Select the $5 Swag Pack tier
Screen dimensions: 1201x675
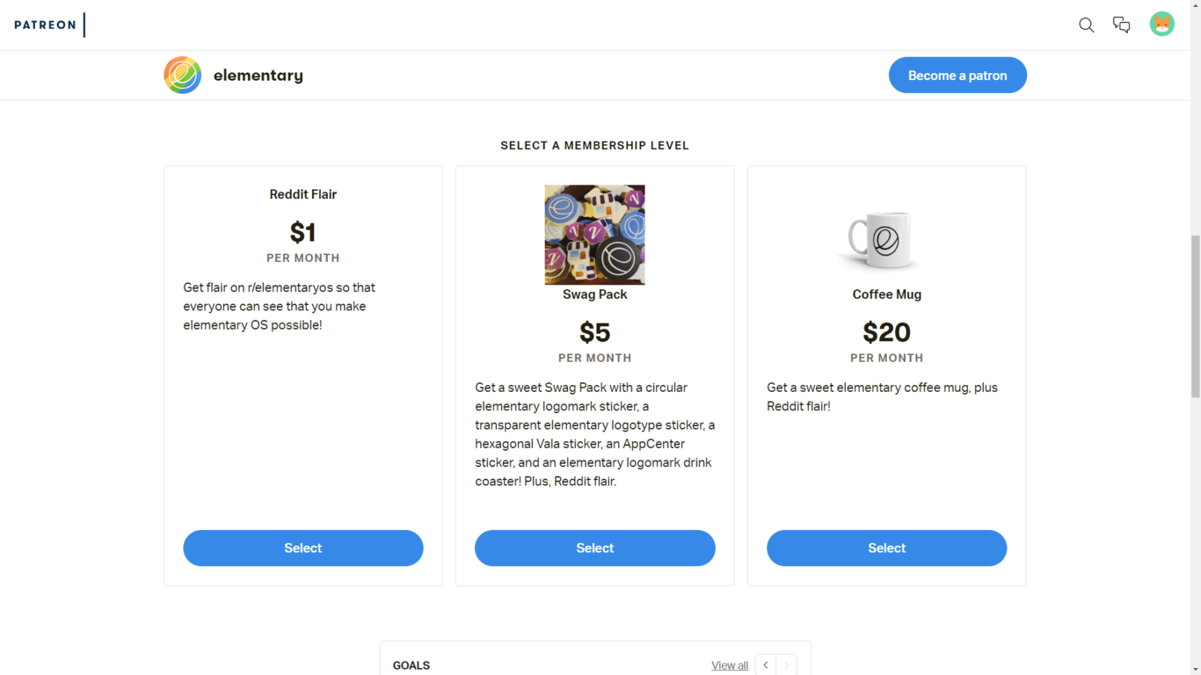click(594, 548)
